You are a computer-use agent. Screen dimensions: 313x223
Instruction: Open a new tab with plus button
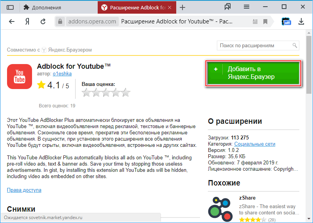point(182,7)
